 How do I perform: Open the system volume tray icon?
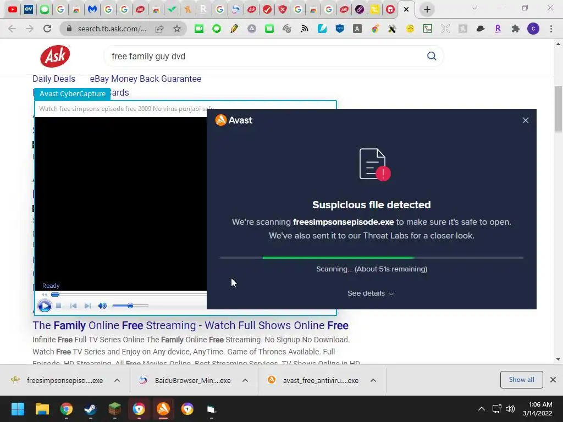(510, 409)
